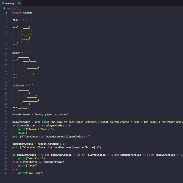Viewport: 183px width, 183px height.
Task: Click the computerChoice random.randint line
Action: [39, 144]
